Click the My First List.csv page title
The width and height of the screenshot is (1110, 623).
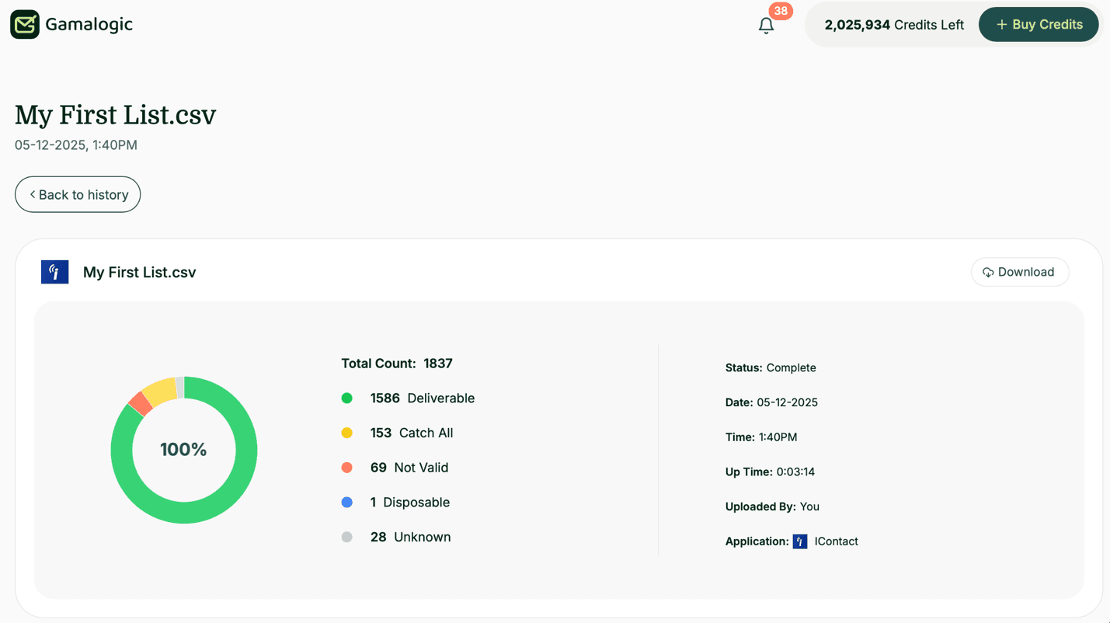tap(115, 114)
